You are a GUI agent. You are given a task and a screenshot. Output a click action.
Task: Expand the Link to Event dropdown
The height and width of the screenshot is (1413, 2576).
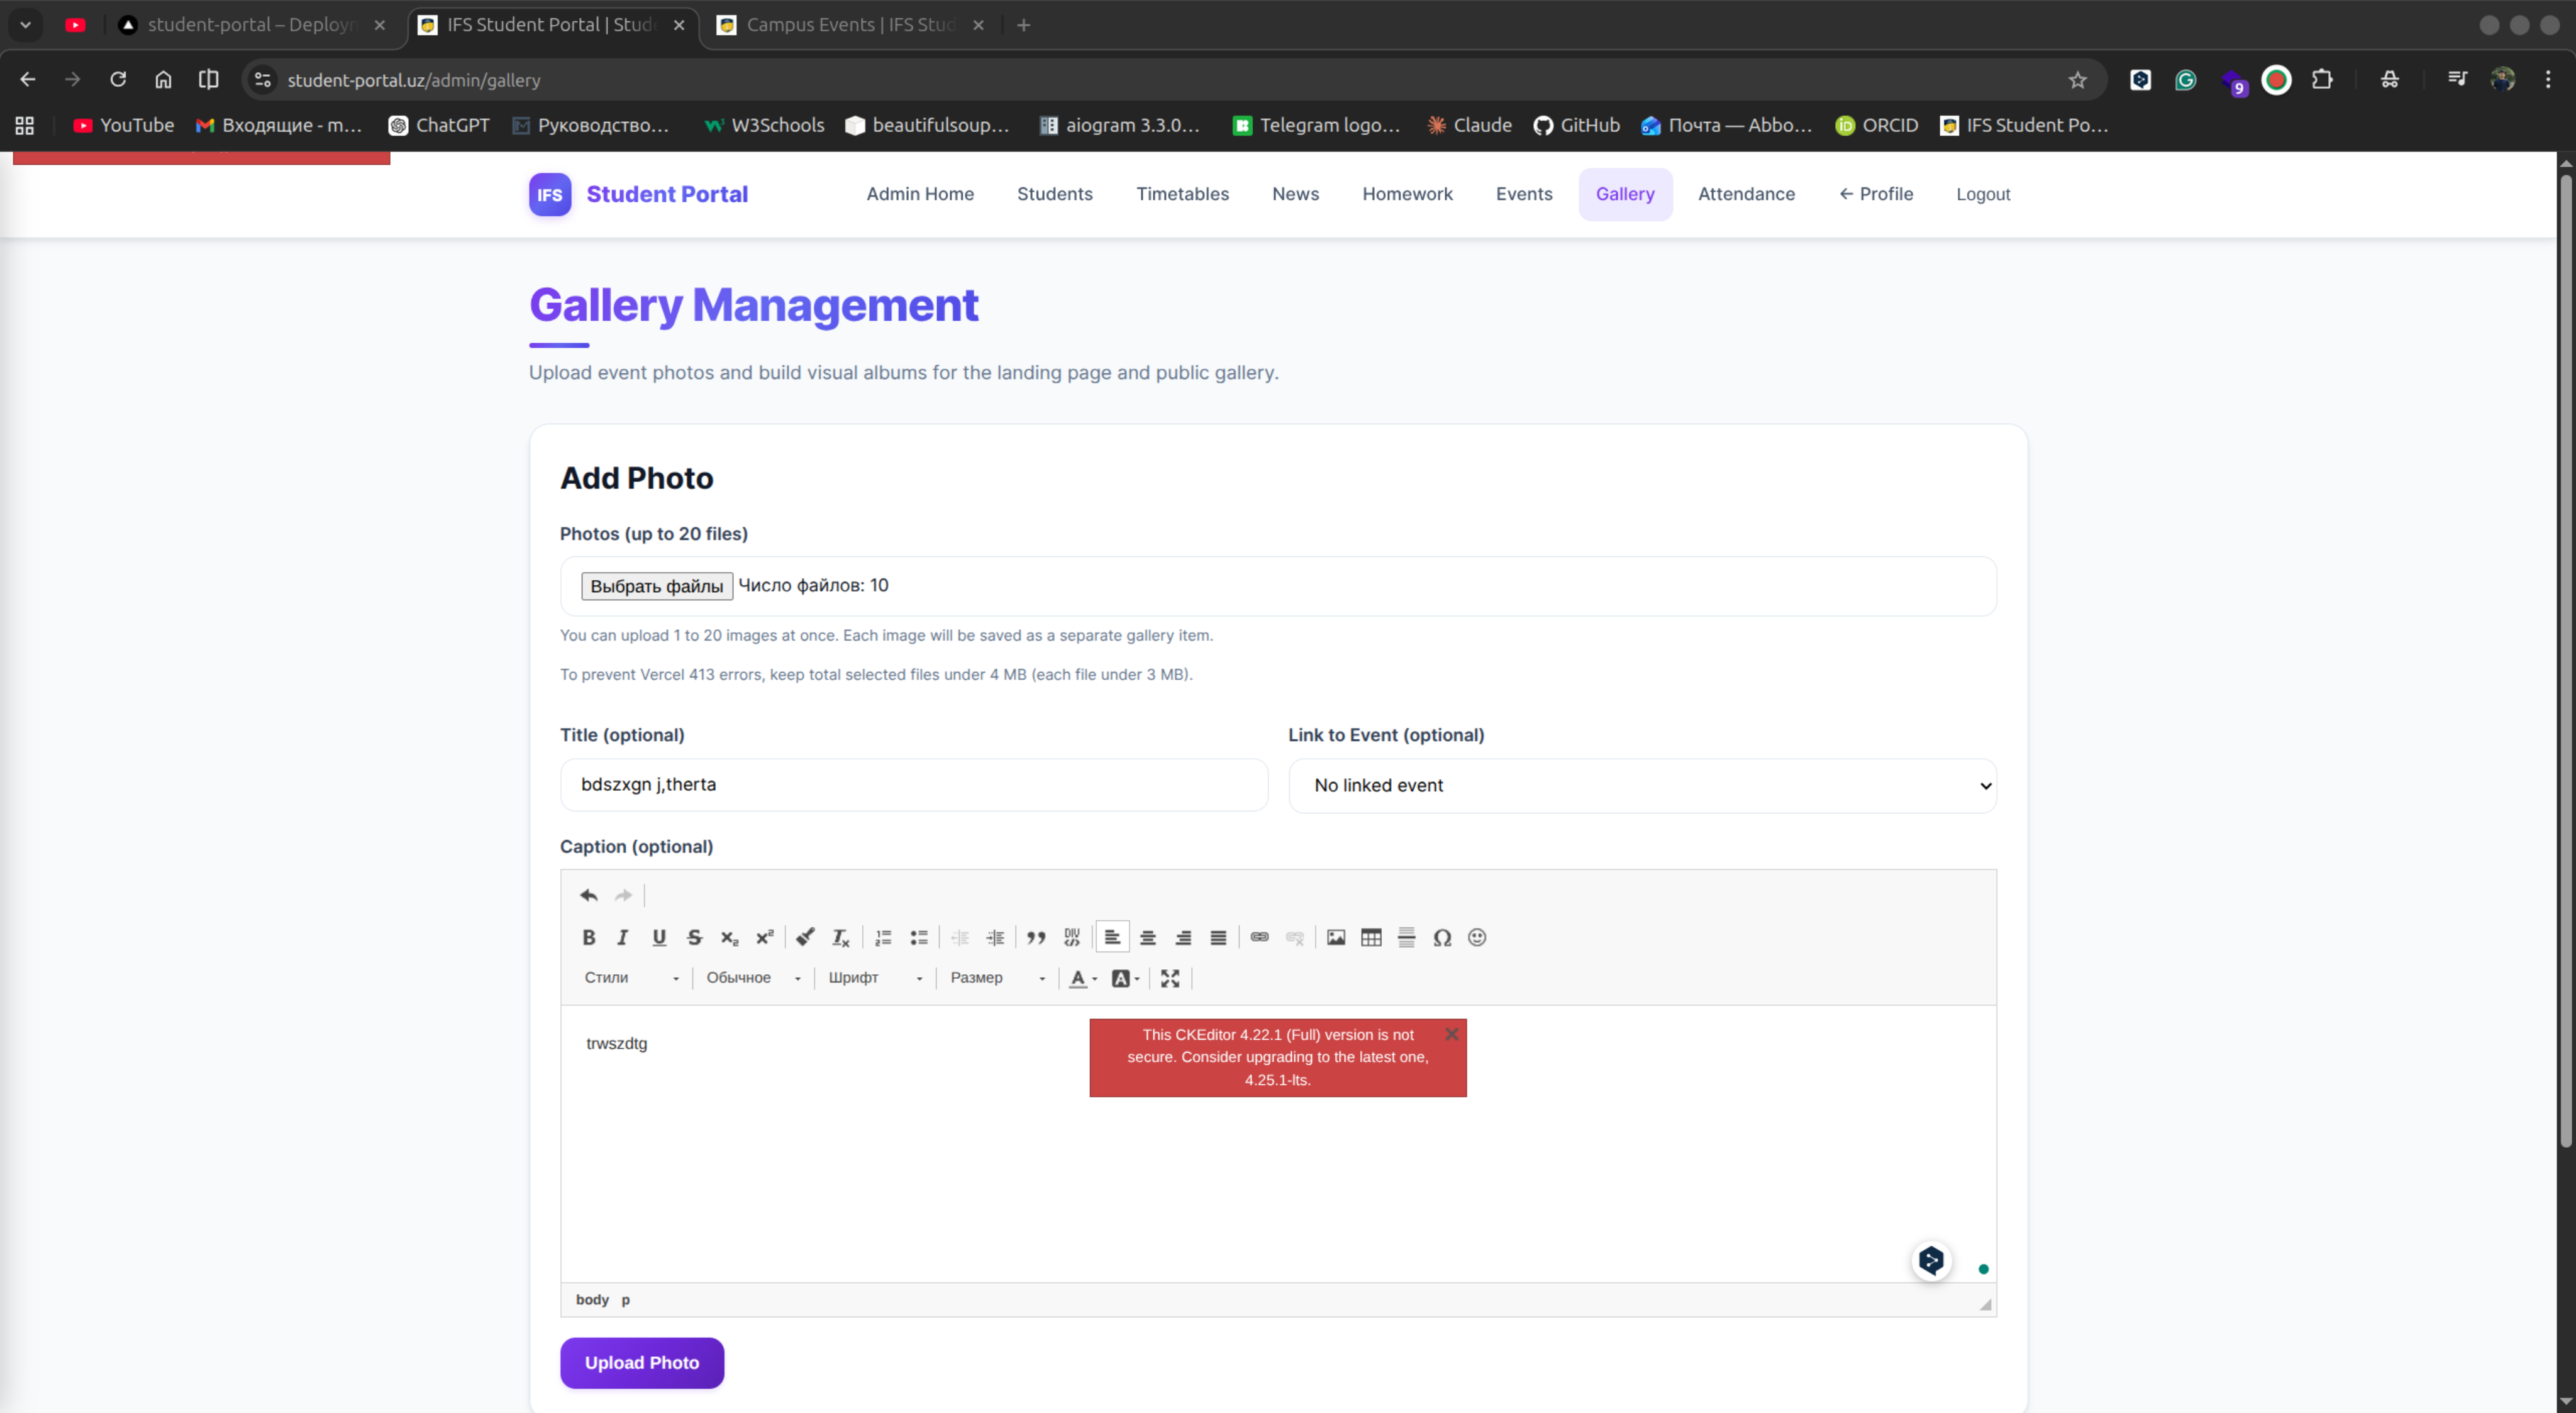pos(1642,786)
